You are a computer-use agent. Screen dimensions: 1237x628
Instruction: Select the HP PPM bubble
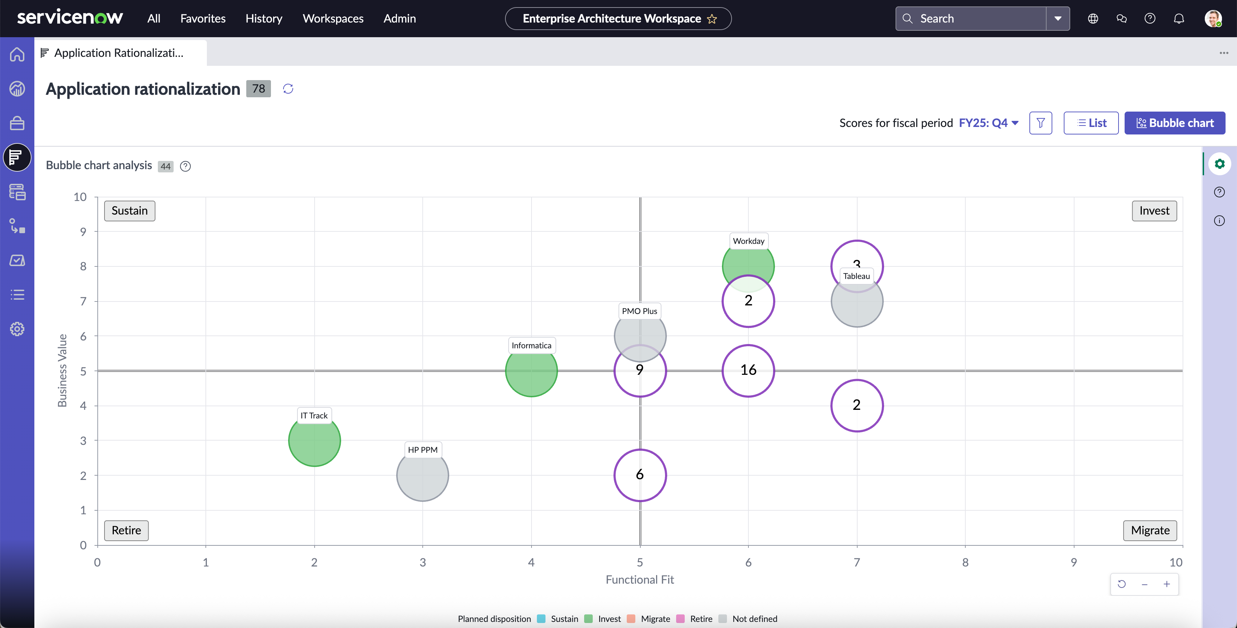[x=423, y=475]
